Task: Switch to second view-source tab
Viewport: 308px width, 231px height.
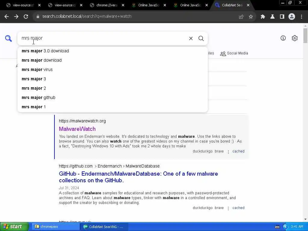Action: tap(65, 5)
